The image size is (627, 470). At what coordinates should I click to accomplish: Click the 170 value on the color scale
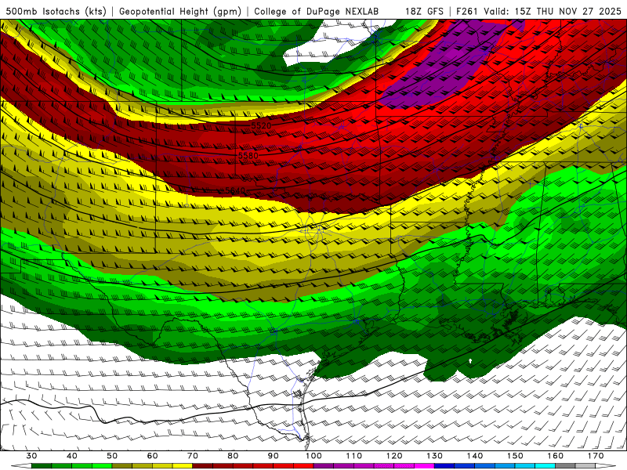[x=596, y=456]
